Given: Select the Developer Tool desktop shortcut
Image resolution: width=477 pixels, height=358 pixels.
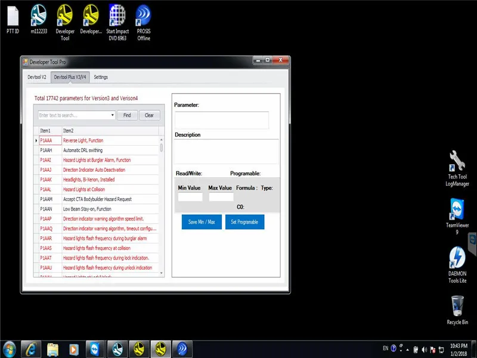Looking at the screenshot, I should click(65, 23).
